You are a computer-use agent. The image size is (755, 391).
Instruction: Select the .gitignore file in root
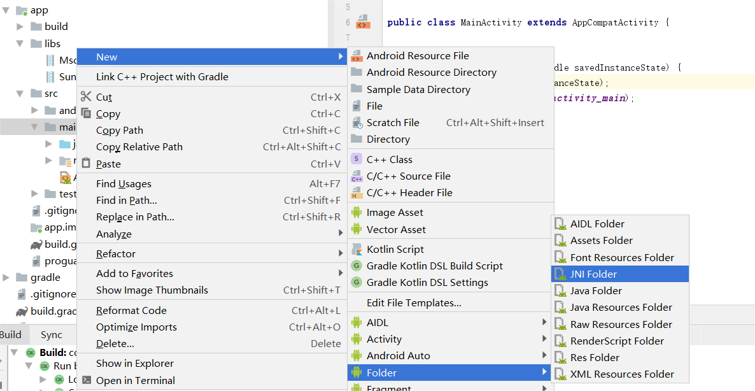click(53, 294)
